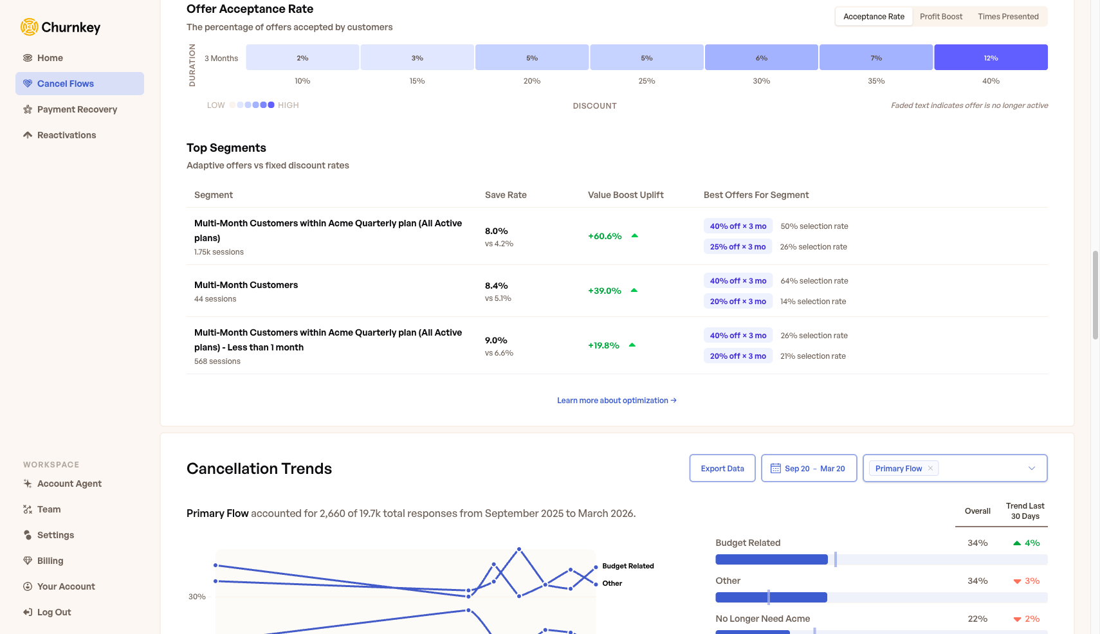This screenshot has width=1100, height=634.
Task: Switch to Acceptance Rate view
Action: [874, 17]
